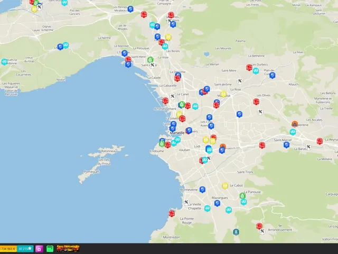
Task: Select the wrench marker above La Vieille Chapelle
Action: click(x=186, y=202)
